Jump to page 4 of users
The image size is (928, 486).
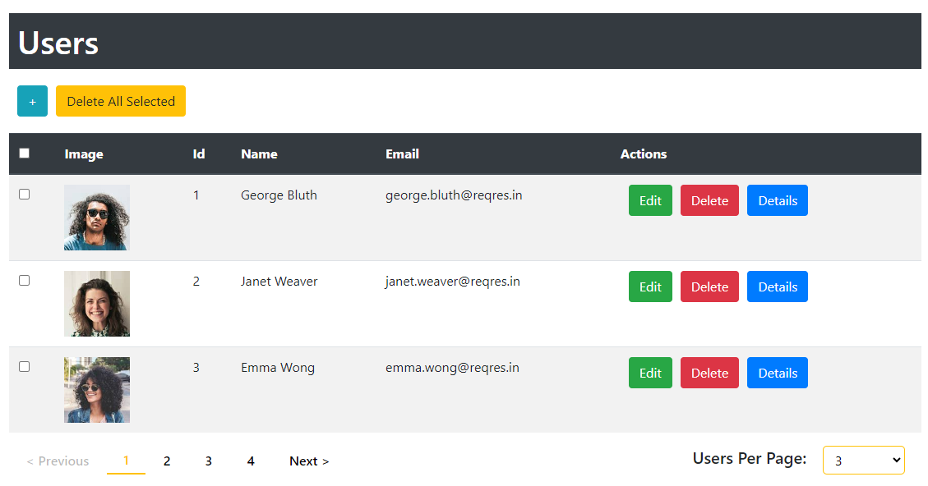[251, 461]
